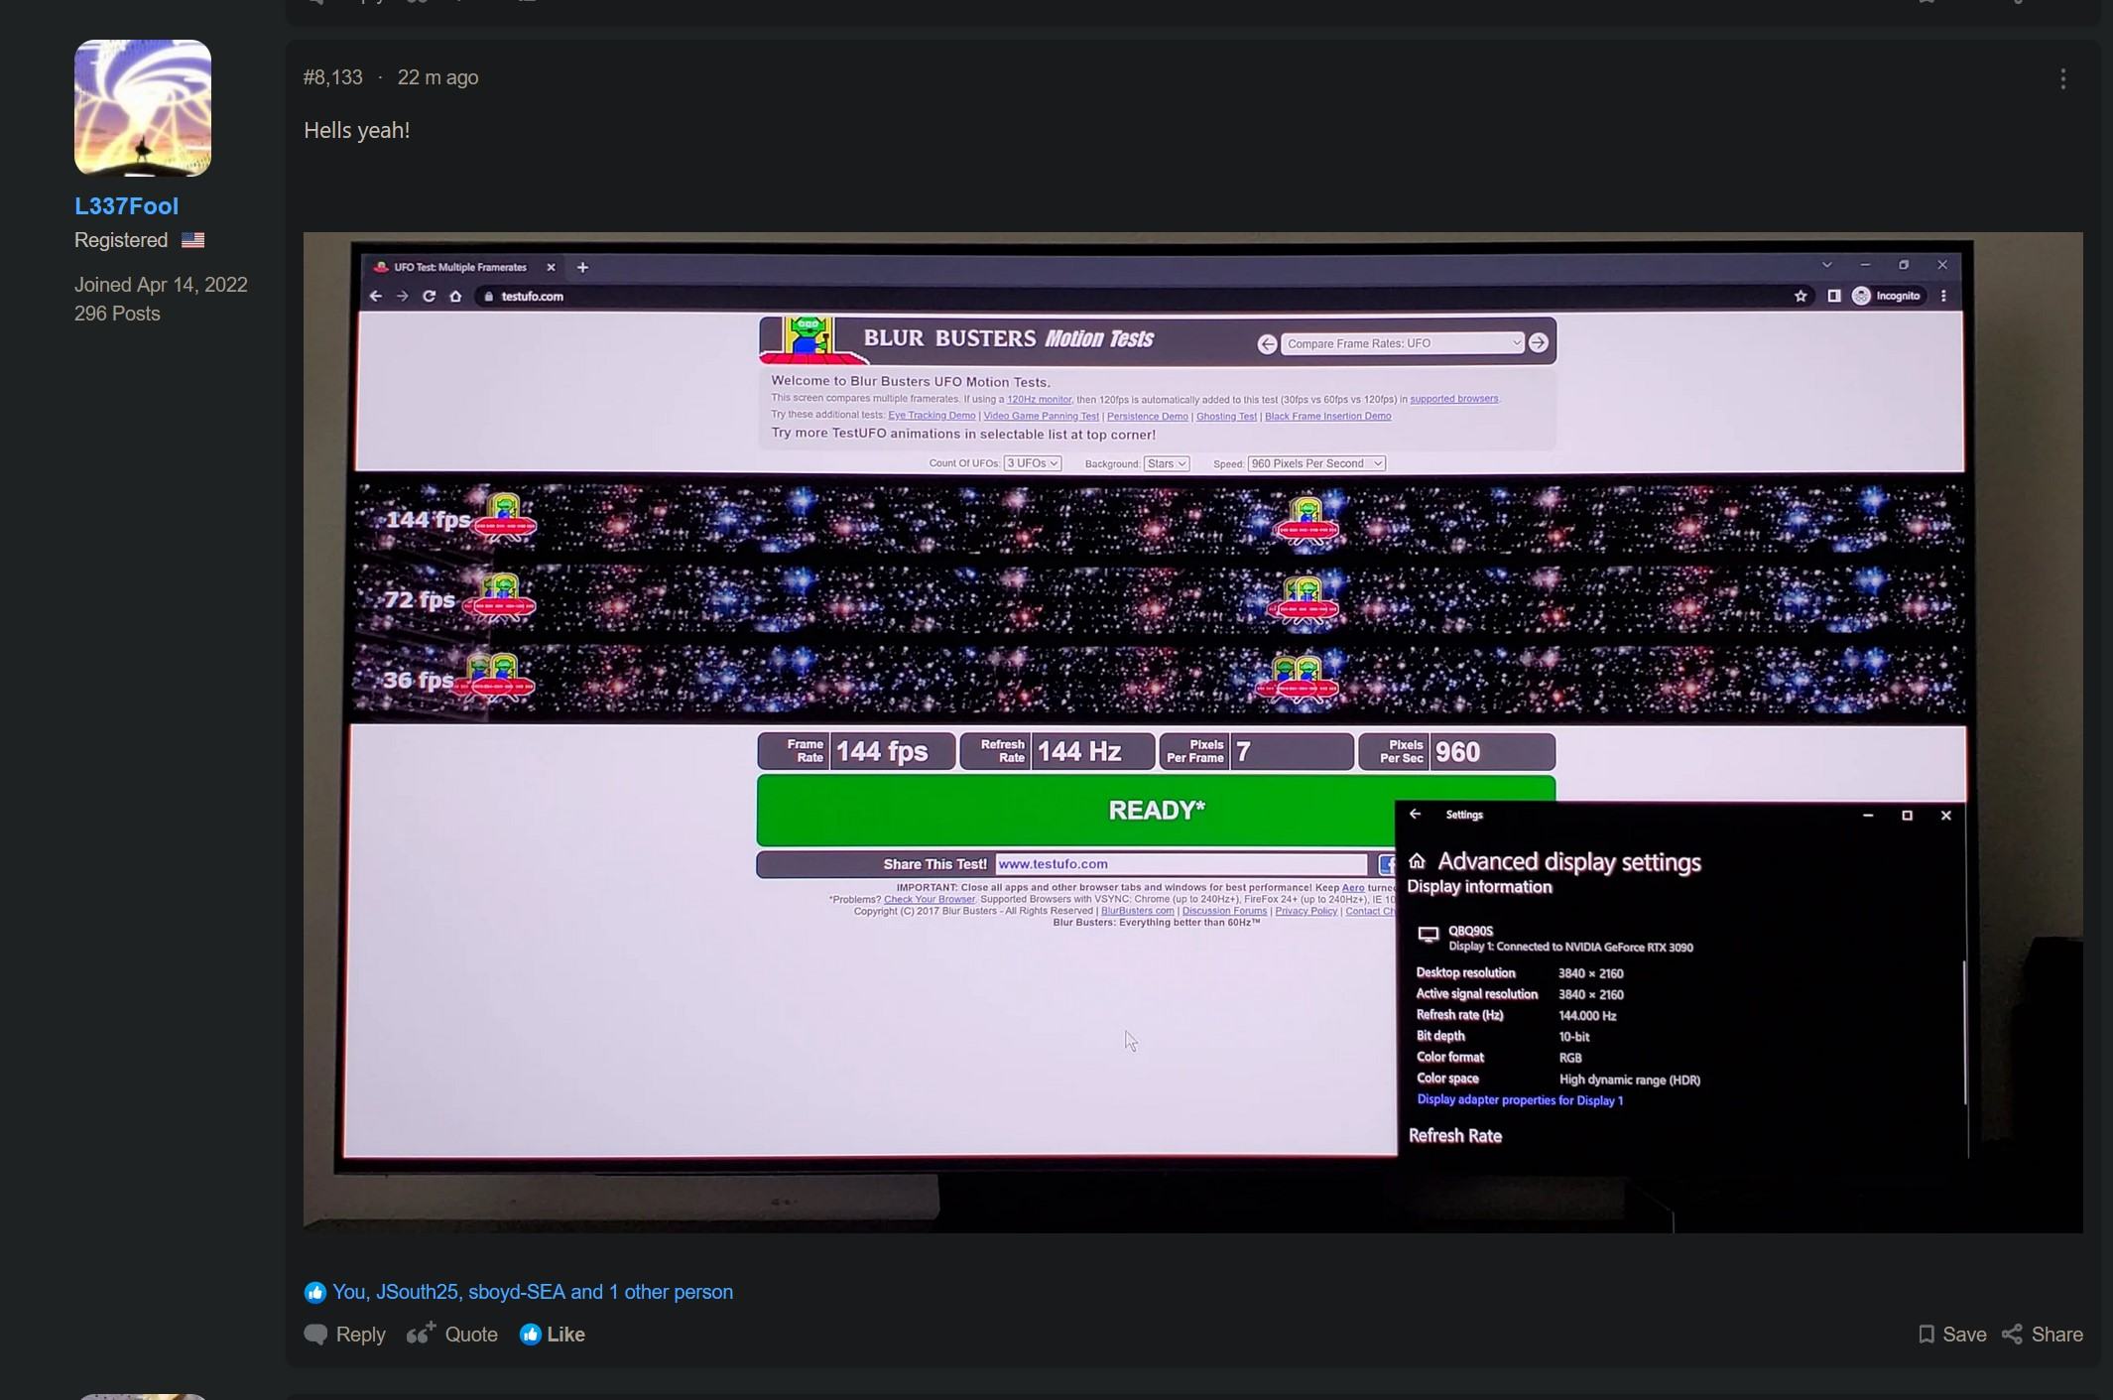In the photo, click the previous test arrow
This screenshot has width=2113, height=1400.
coord(1267,344)
